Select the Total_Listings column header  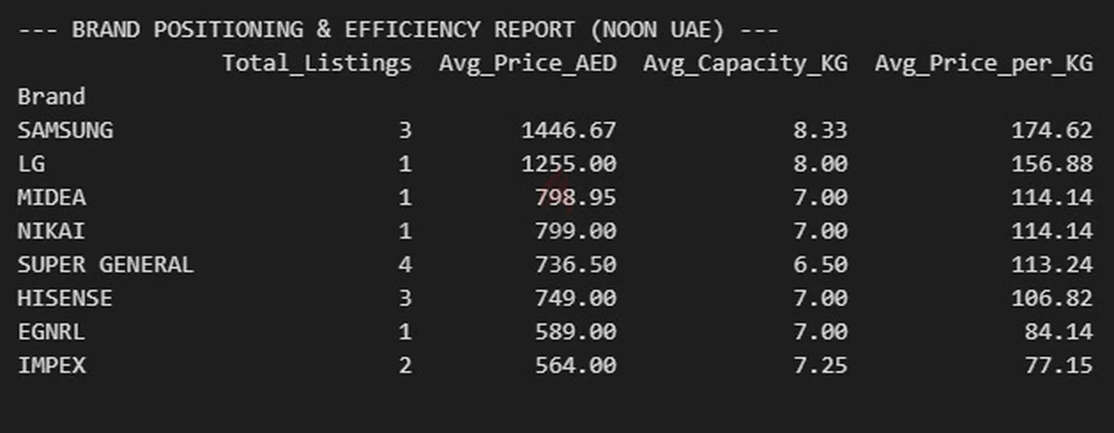317,64
